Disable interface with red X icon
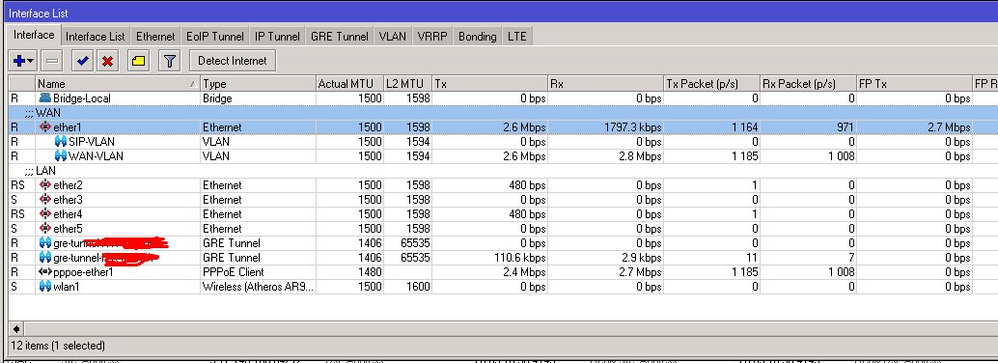Image resolution: width=998 pixels, height=363 pixels. coord(107,61)
